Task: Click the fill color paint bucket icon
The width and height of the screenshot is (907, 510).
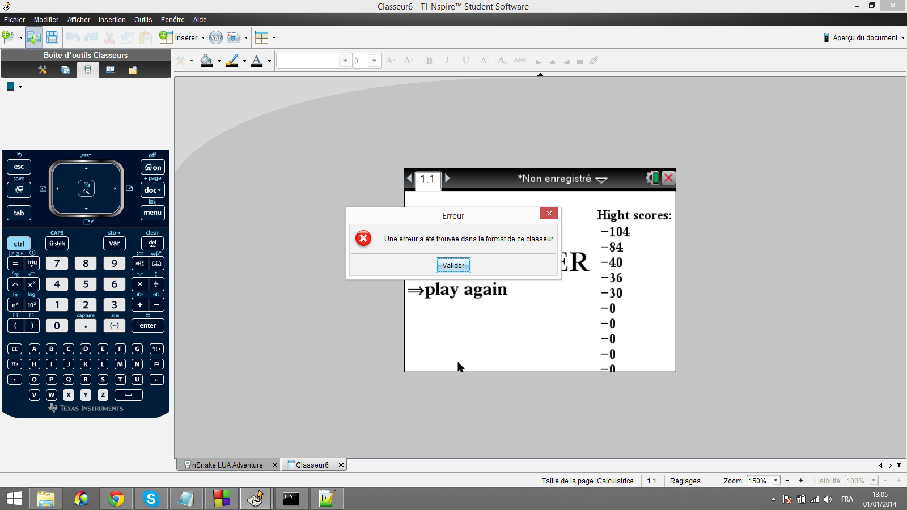Action: tap(206, 60)
